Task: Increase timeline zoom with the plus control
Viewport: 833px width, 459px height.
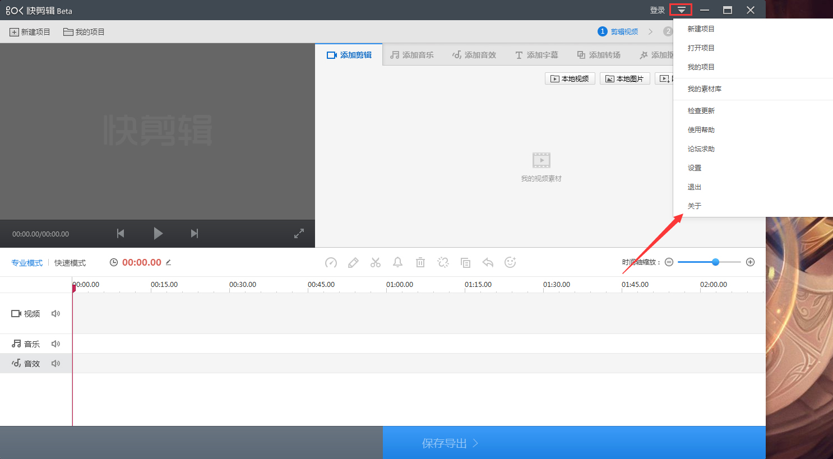Action: point(750,262)
